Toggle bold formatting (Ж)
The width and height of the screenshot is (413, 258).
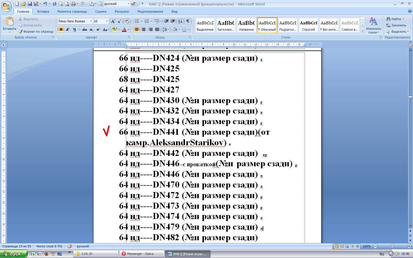click(61, 30)
